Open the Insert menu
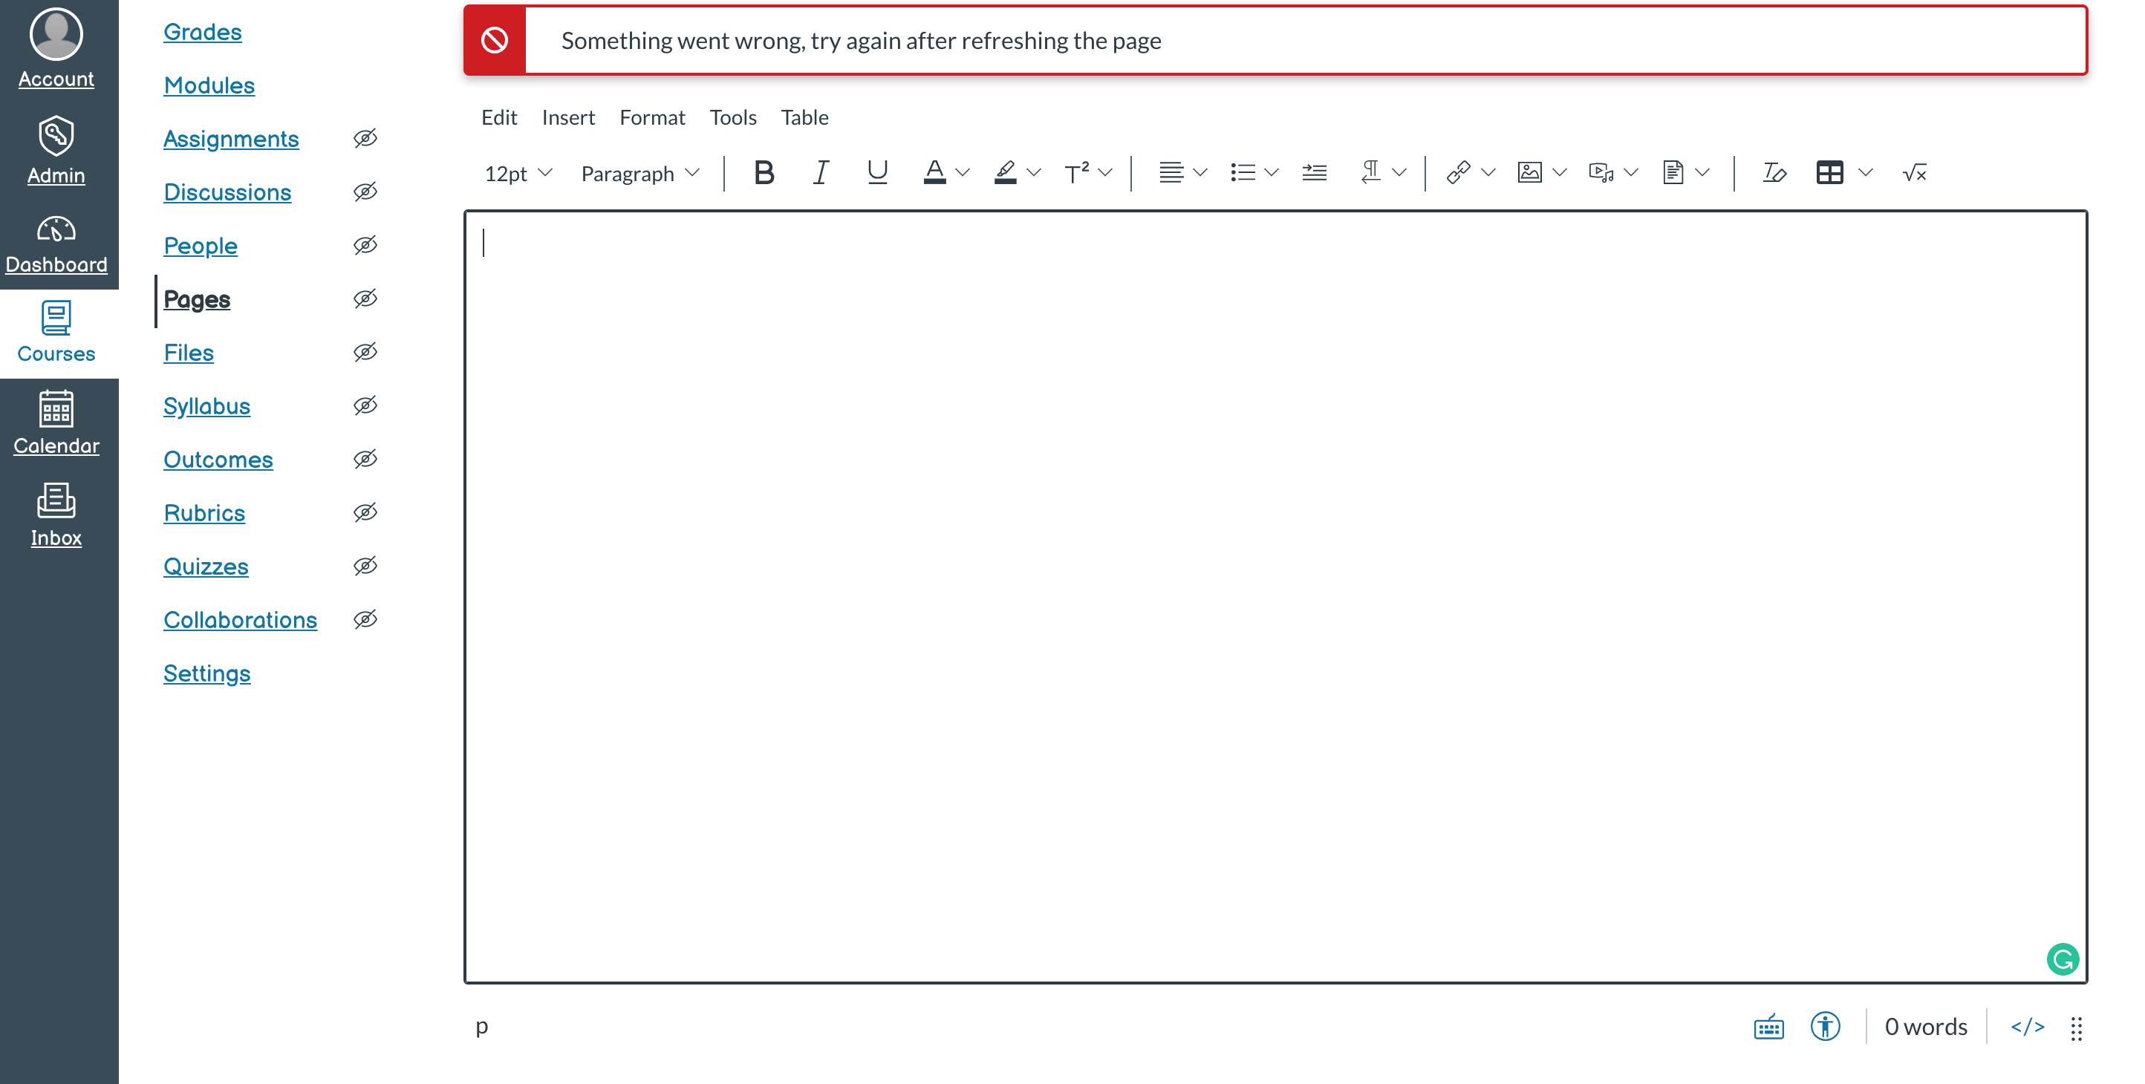This screenshot has height=1084, width=2145. [x=568, y=117]
